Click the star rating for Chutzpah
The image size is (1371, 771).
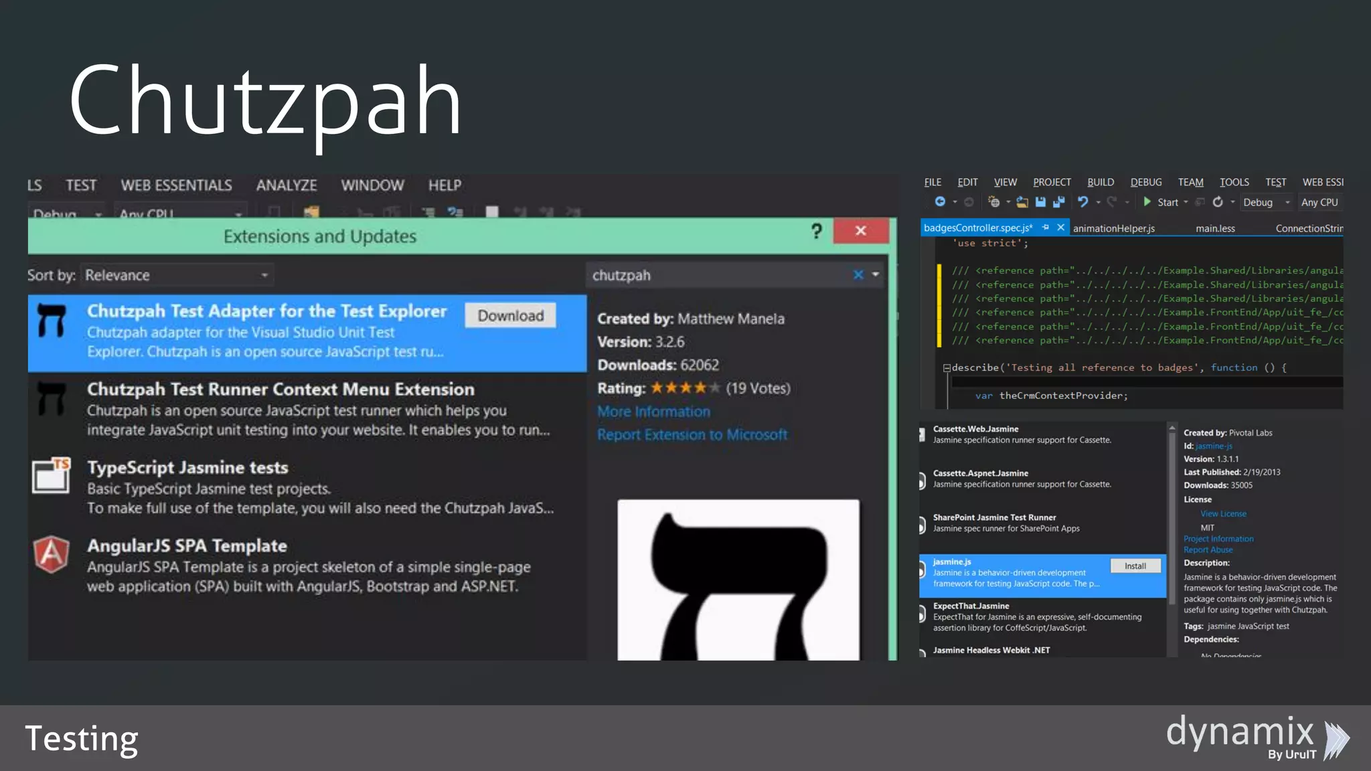(685, 388)
